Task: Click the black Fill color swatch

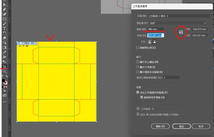Action: point(3,81)
